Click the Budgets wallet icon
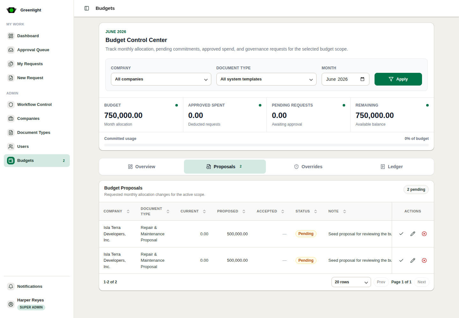The width and height of the screenshot is (459, 318). click(11, 161)
